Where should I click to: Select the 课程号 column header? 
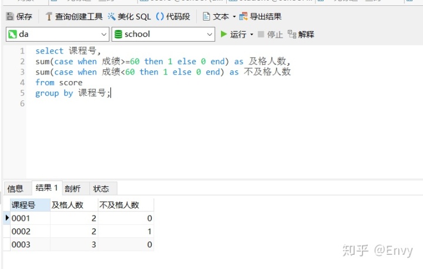tap(30, 205)
